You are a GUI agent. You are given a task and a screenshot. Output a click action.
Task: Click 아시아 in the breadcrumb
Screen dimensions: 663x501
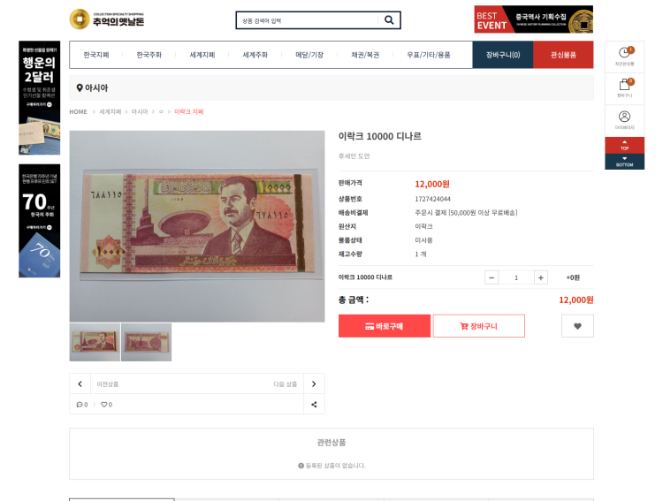click(140, 111)
